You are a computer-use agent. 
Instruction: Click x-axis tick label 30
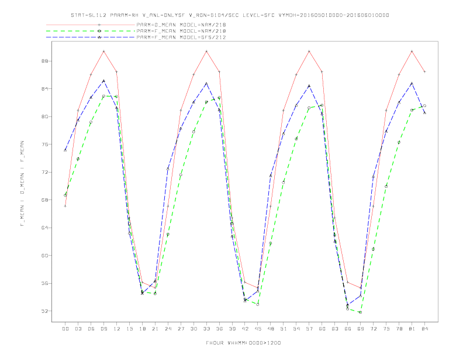194,329
